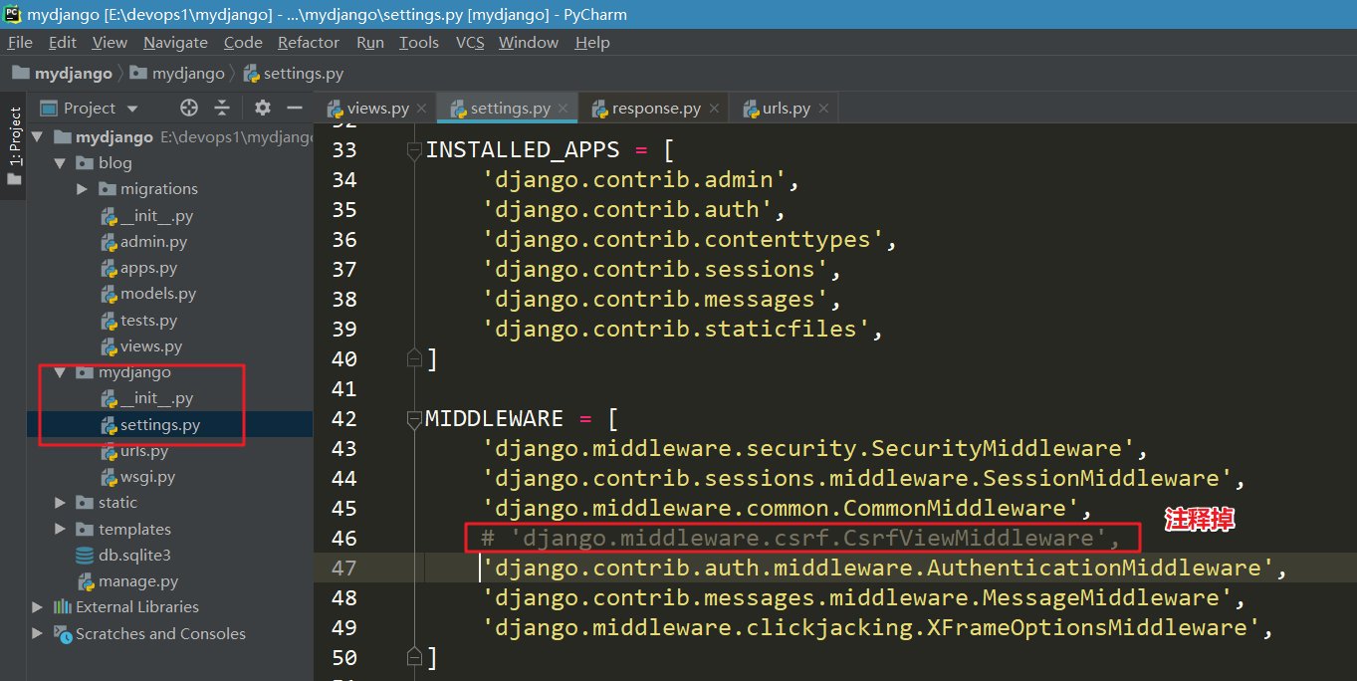Expand Scratches and Consoles node

tap(38, 633)
